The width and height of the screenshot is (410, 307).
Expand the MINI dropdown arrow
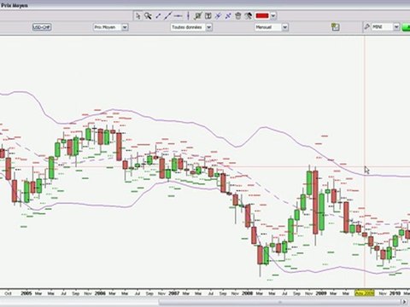[x=396, y=27]
